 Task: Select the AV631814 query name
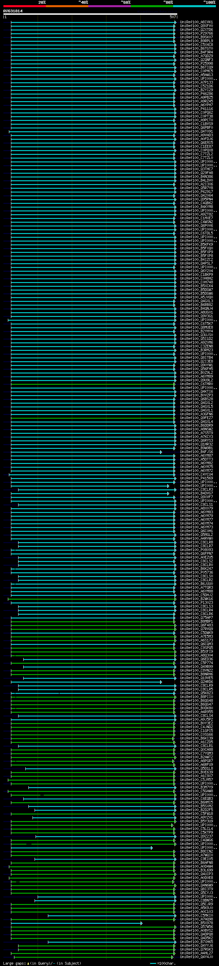pyautogui.click(x=13, y=11)
